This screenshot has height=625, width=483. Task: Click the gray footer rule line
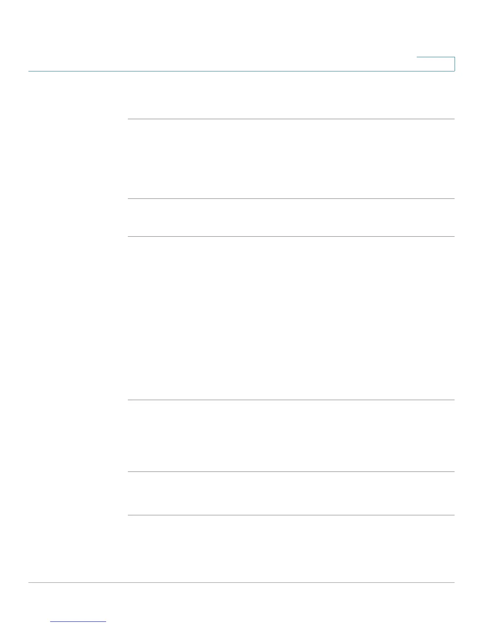(x=241, y=582)
